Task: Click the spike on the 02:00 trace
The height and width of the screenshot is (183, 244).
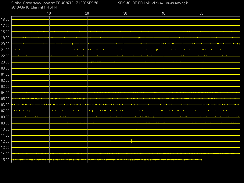Action: [x=82, y=80]
